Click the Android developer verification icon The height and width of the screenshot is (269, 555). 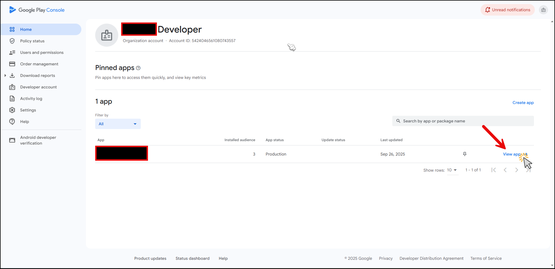[x=12, y=140]
